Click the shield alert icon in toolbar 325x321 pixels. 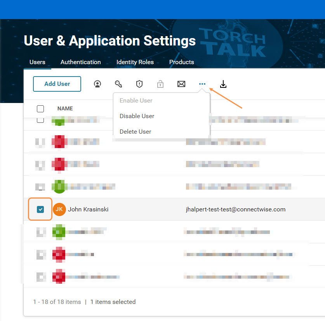tap(139, 84)
